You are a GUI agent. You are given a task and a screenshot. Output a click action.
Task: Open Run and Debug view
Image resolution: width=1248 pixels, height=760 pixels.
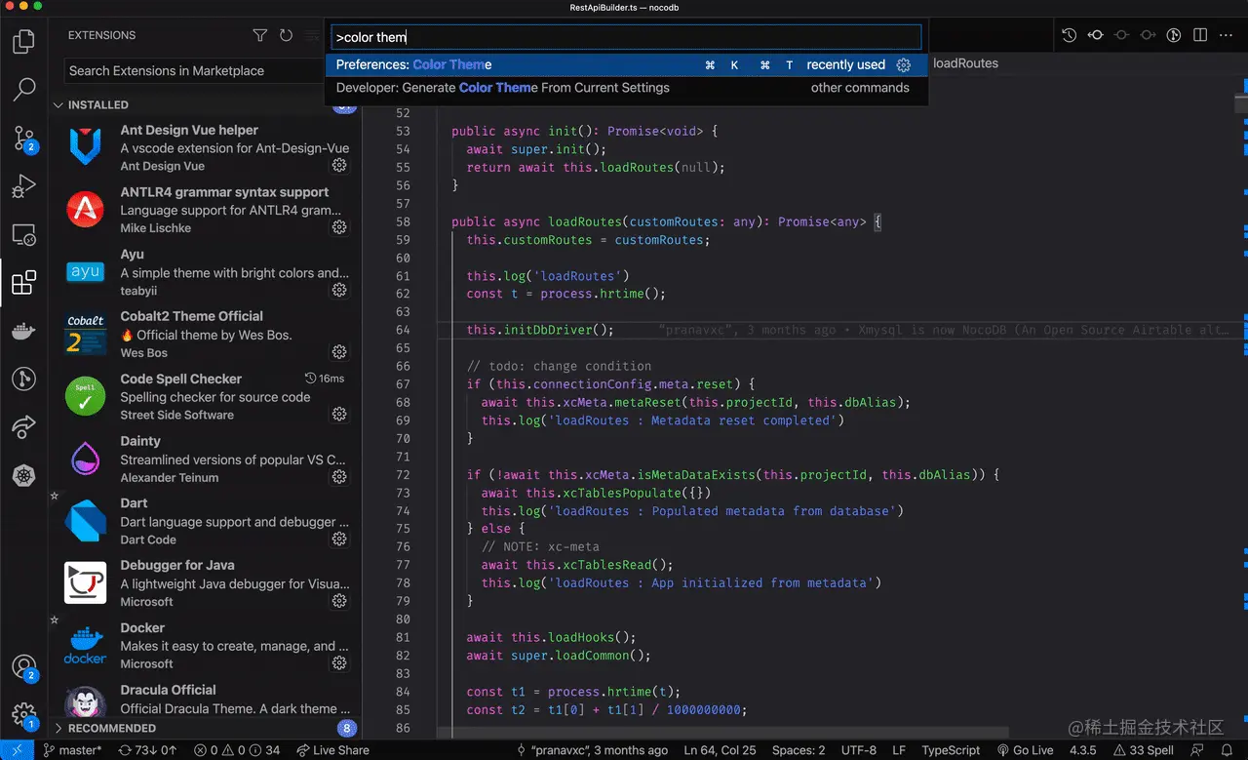23,186
